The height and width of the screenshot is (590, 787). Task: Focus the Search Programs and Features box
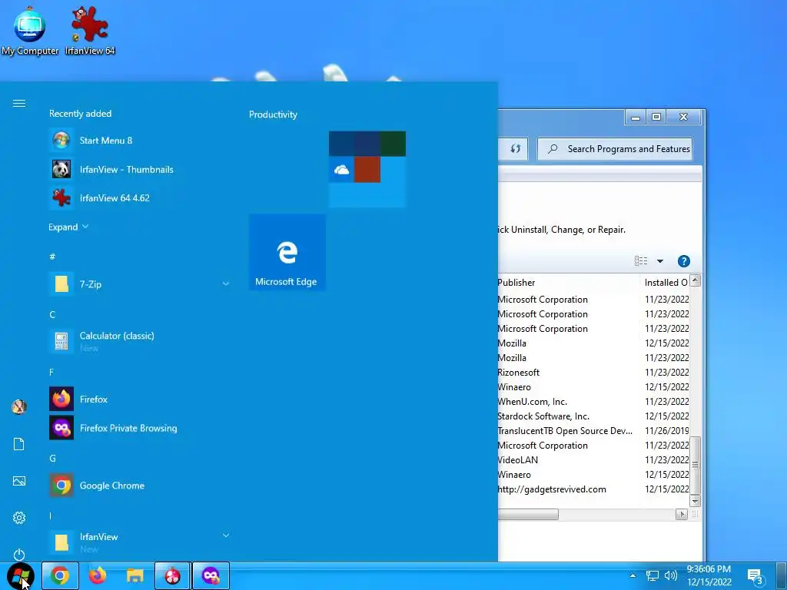pos(616,149)
